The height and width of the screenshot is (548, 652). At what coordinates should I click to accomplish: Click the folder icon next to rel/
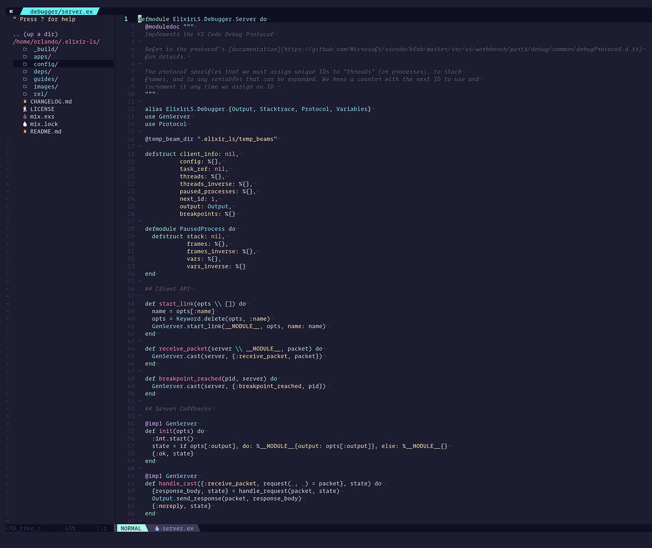(x=26, y=94)
